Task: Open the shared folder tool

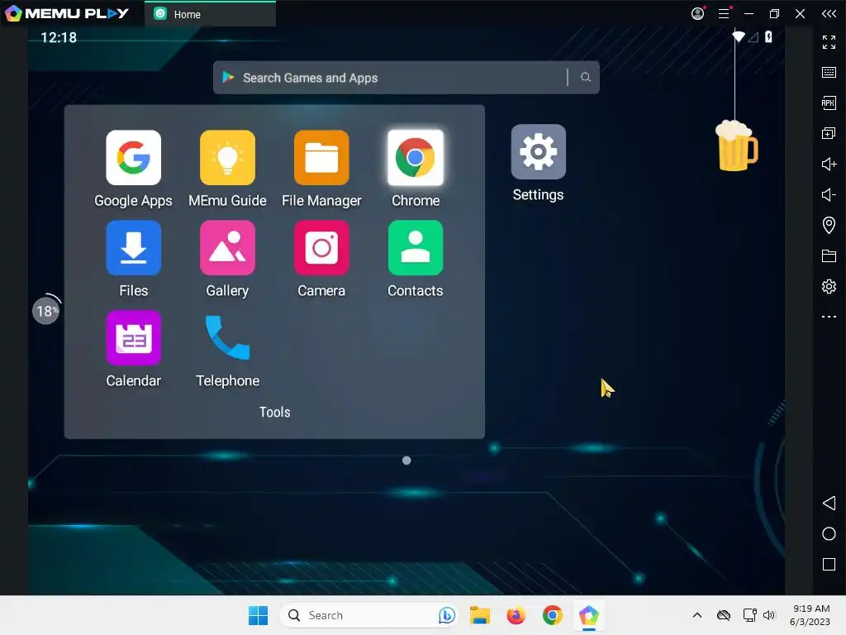Action: click(829, 255)
